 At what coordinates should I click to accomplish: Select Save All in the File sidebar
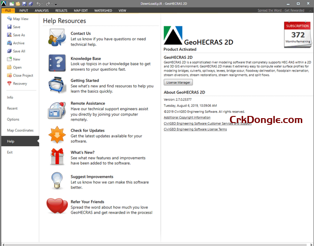point(16,51)
